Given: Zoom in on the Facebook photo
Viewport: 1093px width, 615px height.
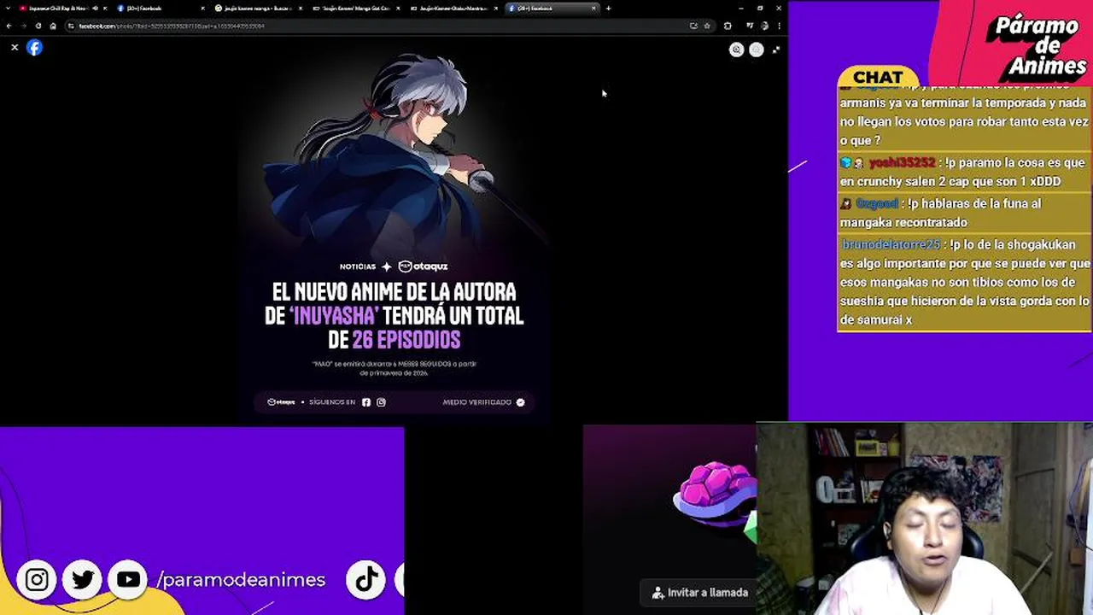Looking at the screenshot, I should [736, 50].
